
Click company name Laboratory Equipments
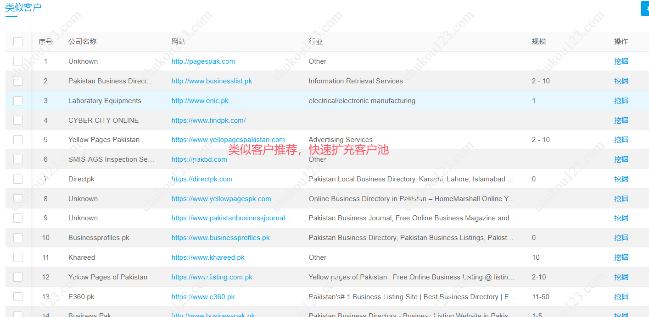[x=105, y=101]
